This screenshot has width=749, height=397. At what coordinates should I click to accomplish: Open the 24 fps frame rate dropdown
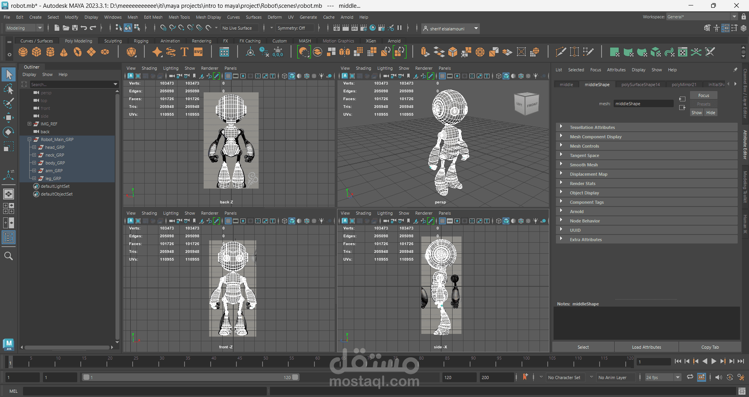coord(663,377)
